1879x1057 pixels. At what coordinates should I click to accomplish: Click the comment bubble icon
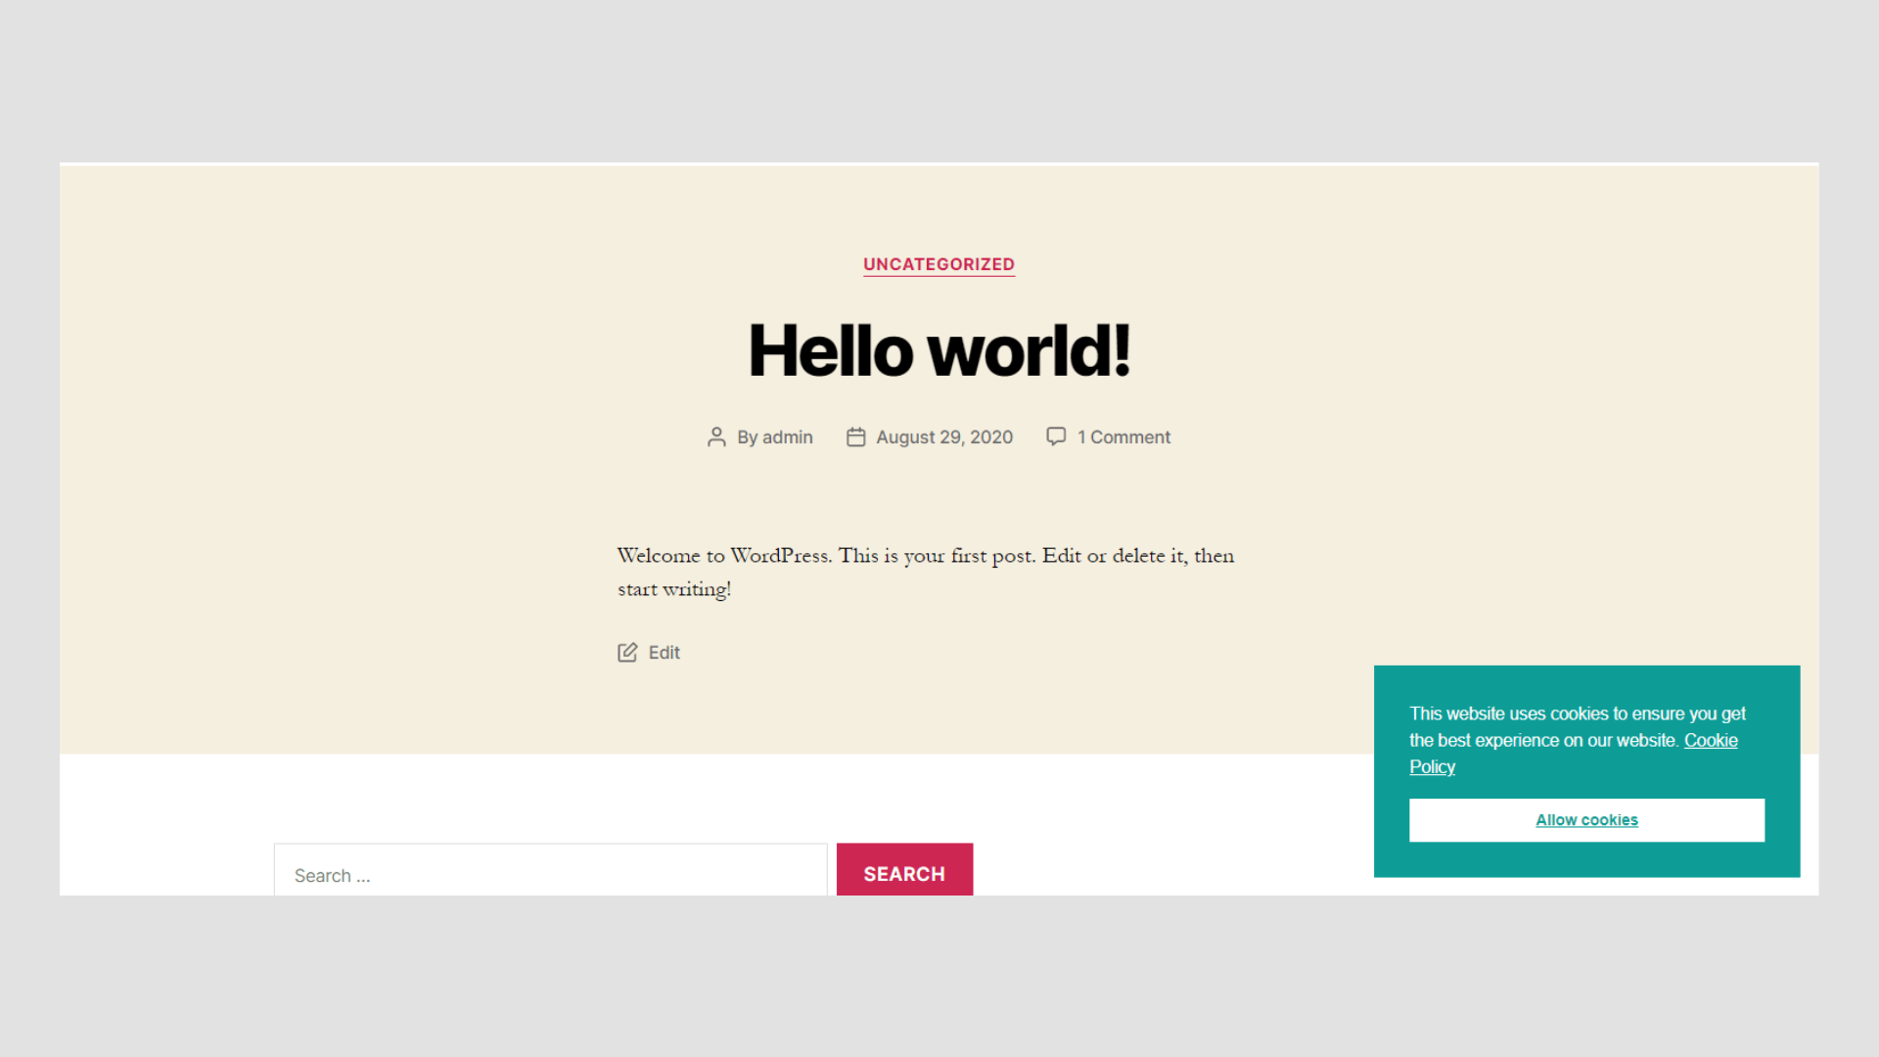(1056, 437)
